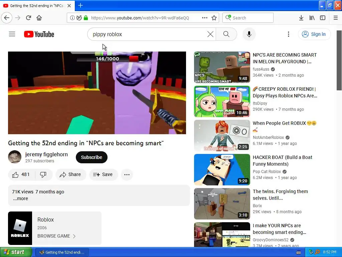Select the Firefox taskbar button

[x=62, y=252]
